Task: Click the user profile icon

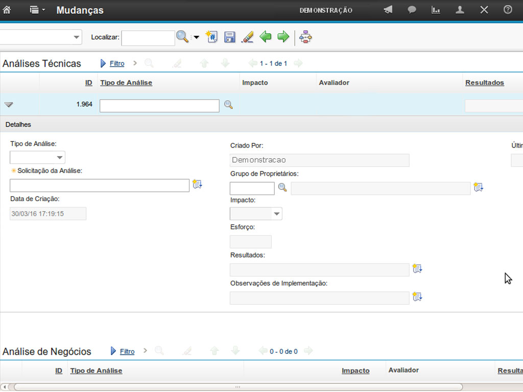Action: click(x=460, y=10)
